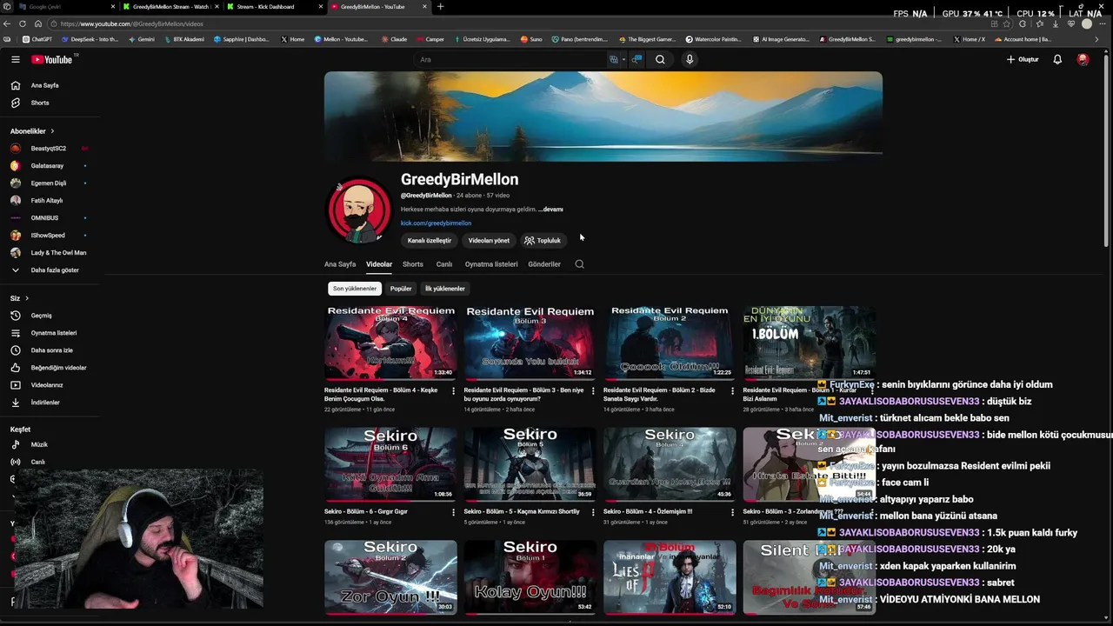Click the Topluluk button
This screenshot has height=626, width=1113.
tap(543, 240)
